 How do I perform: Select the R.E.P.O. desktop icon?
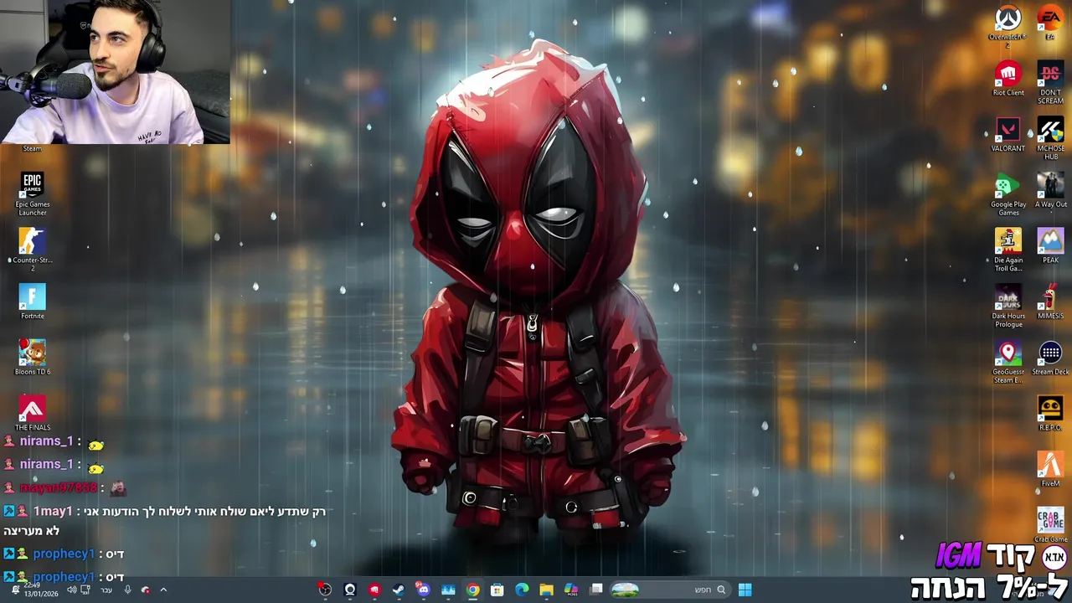(1050, 414)
